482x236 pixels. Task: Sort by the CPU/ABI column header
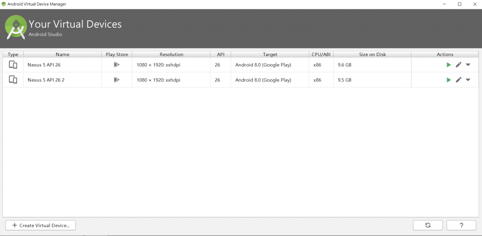tap(321, 55)
